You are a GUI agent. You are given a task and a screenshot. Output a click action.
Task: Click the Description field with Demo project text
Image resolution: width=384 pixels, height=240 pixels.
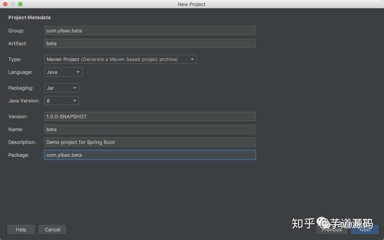coord(149,142)
